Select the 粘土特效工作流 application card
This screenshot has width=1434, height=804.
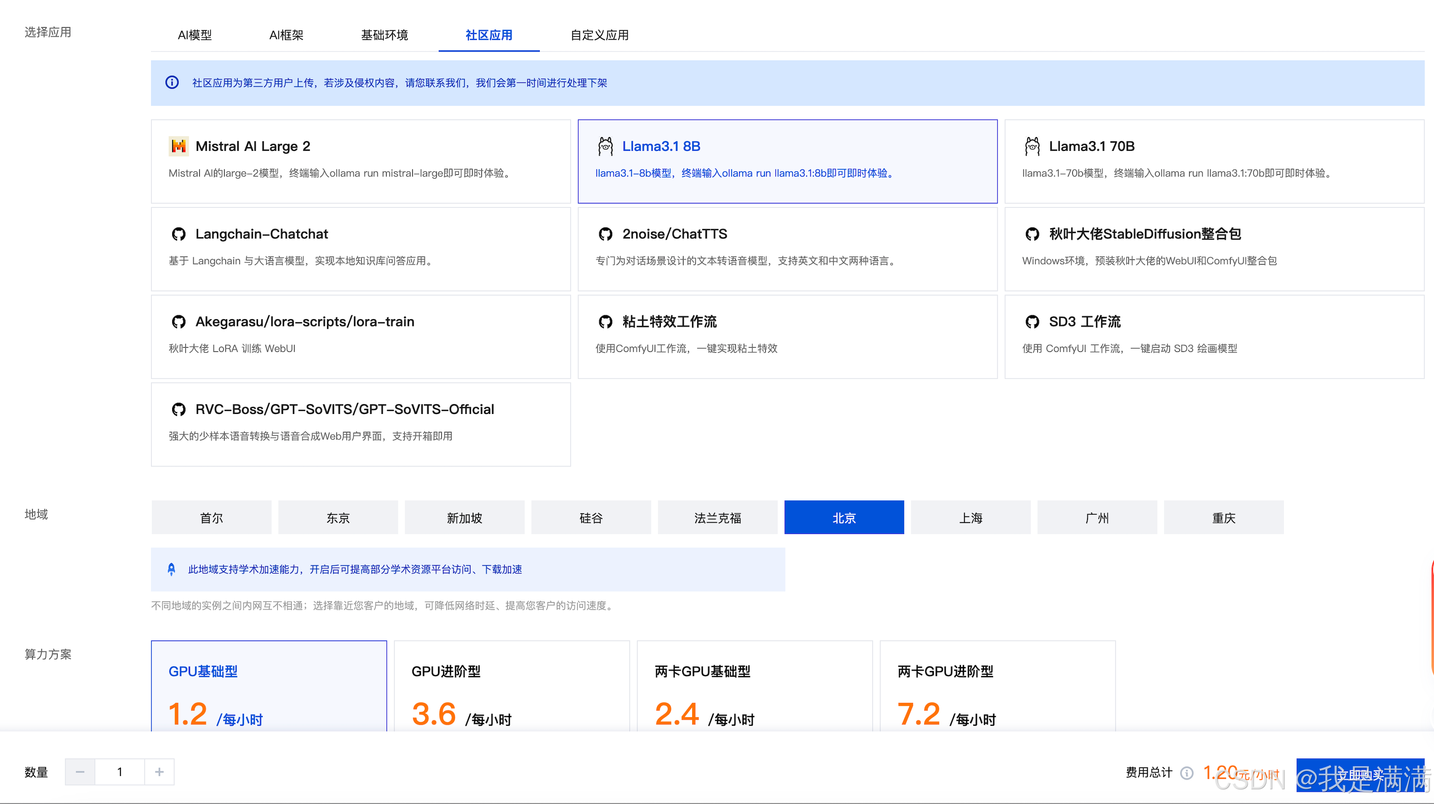click(787, 337)
